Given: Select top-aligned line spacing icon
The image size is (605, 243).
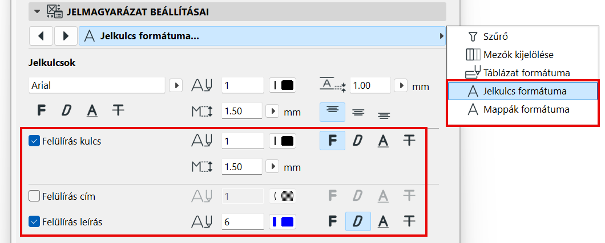Looking at the screenshot, I should [x=332, y=111].
